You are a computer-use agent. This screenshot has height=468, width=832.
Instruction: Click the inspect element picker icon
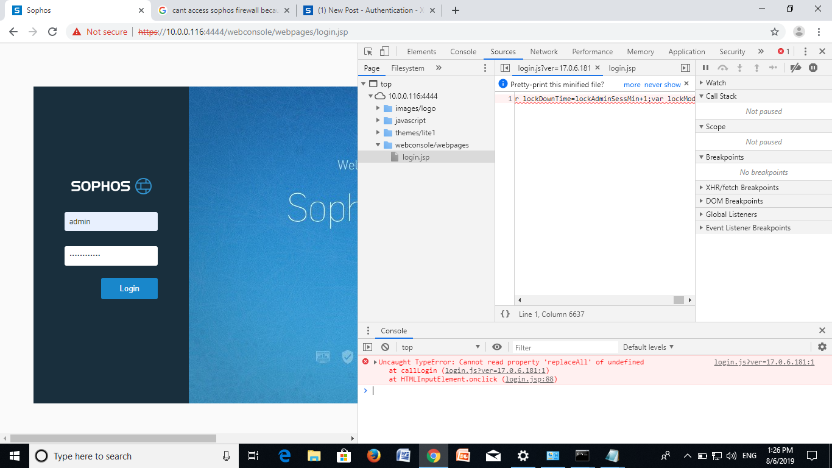(368, 52)
